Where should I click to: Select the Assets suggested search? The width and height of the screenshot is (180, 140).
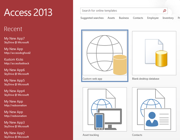click(111, 18)
